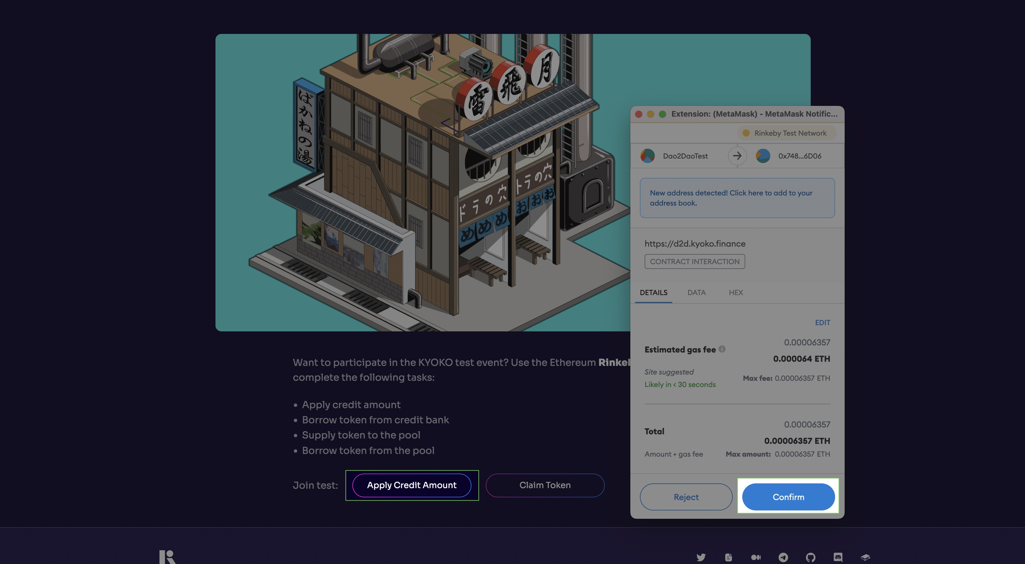This screenshot has width=1025, height=564.
Task: Click the Apply credit amount list item
Action: click(351, 405)
